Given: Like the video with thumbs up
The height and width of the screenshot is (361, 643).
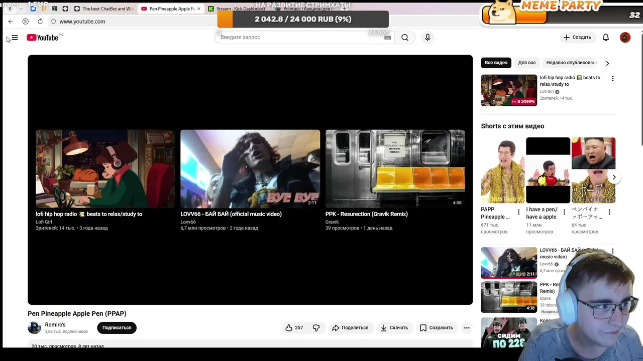Looking at the screenshot, I should 294,328.
